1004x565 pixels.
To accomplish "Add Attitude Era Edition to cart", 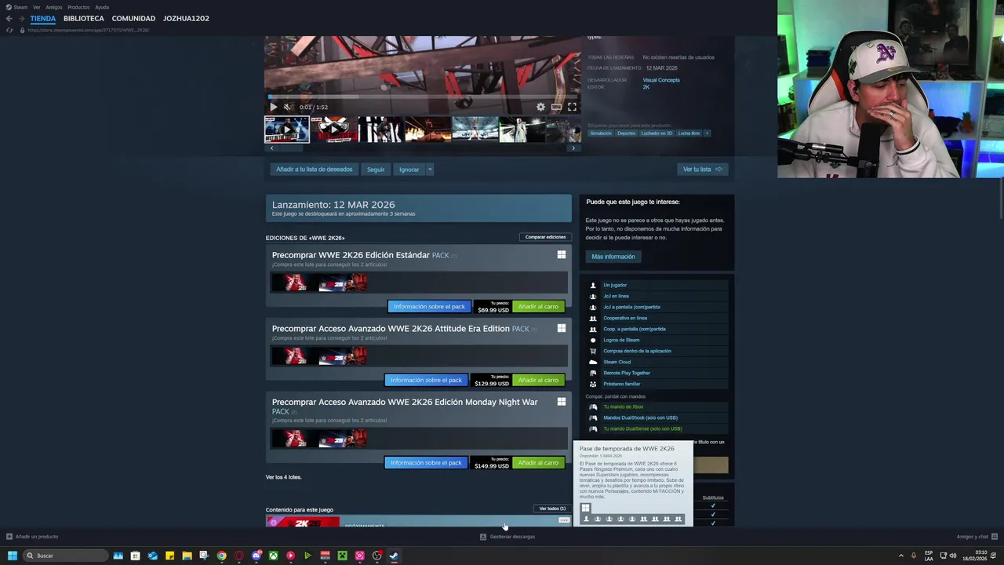I will click(x=538, y=381).
